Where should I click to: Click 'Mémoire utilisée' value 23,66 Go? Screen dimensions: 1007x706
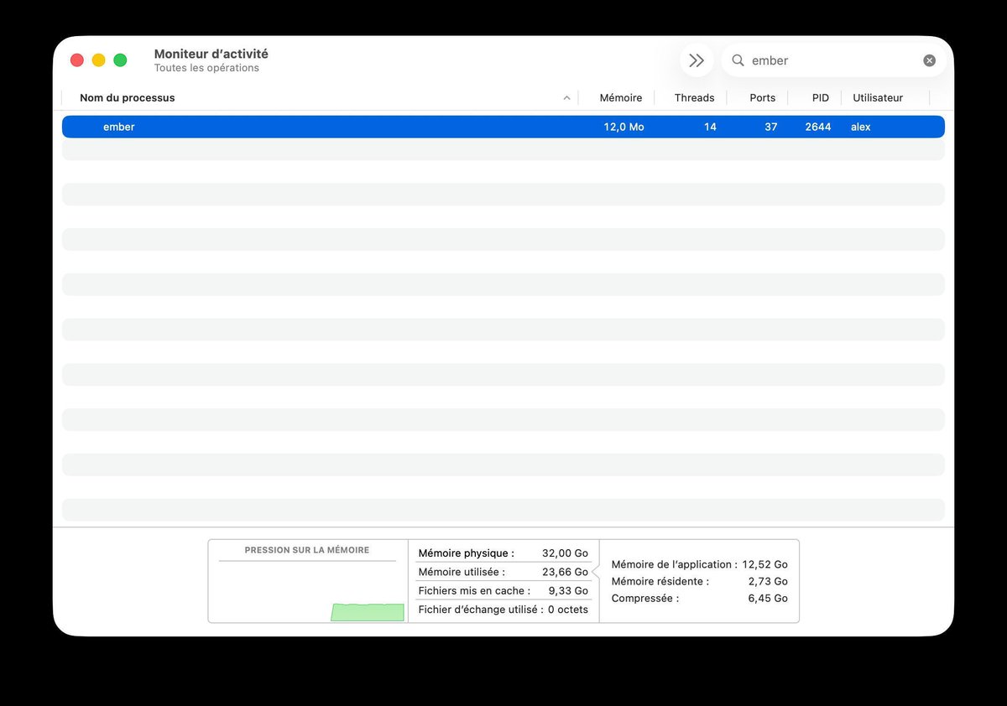pyautogui.click(x=565, y=572)
